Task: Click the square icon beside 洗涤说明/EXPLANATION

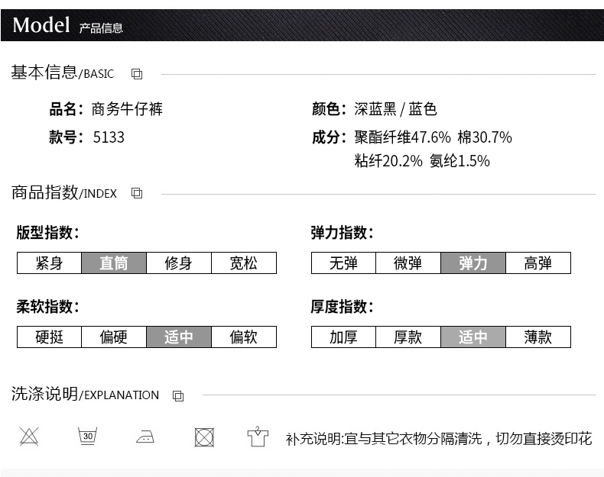Action: point(178,395)
